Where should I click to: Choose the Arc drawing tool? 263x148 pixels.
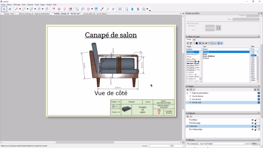pos(24,9)
